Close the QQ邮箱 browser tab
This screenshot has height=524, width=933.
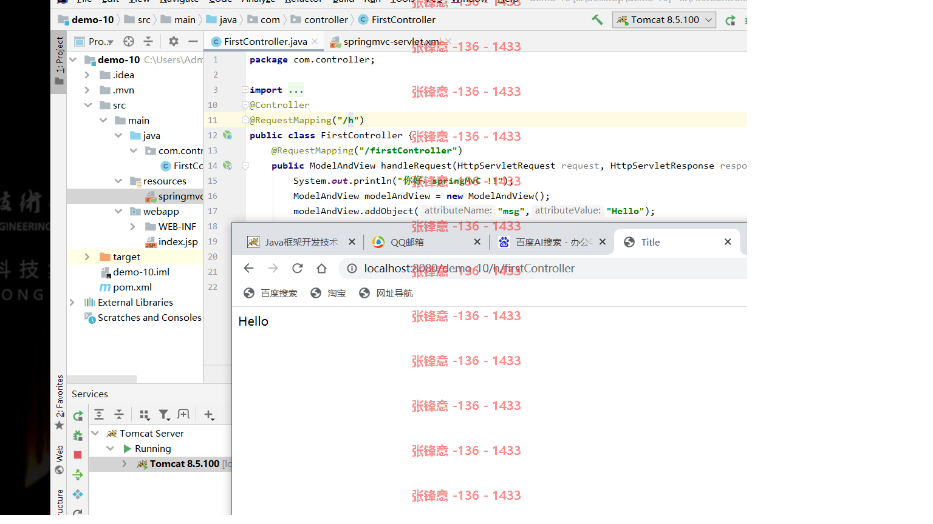coord(477,242)
